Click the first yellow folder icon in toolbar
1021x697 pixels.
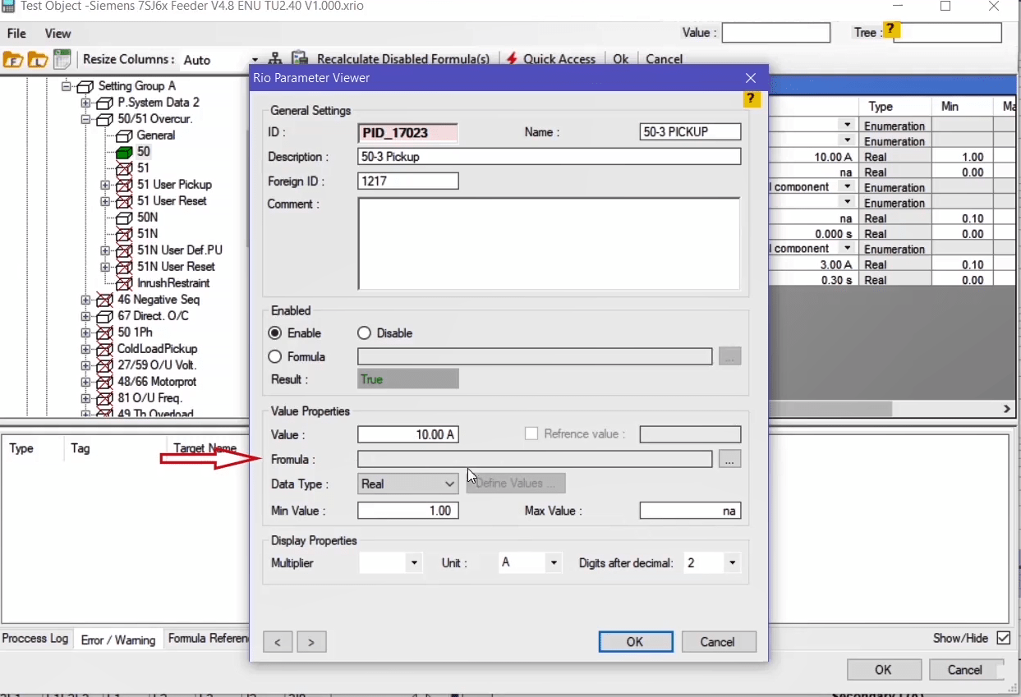coord(12,60)
